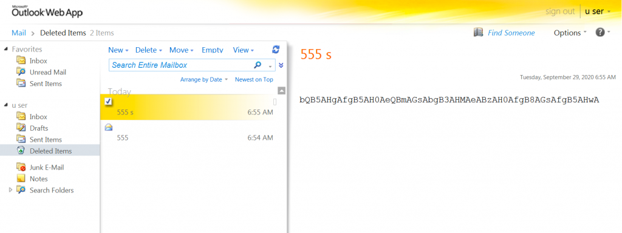Collapse the Favorites section
The image size is (622, 233).
point(5,49)
